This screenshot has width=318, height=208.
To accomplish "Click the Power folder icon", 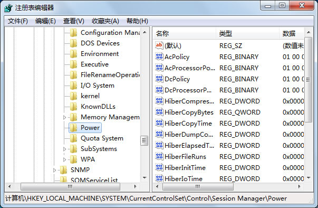I will click(x=73, y=128).
